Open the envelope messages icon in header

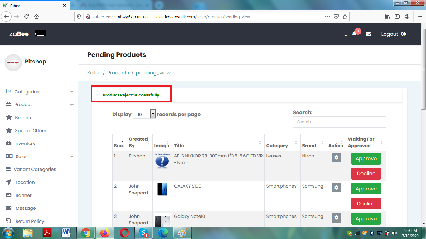click(369, 34)
